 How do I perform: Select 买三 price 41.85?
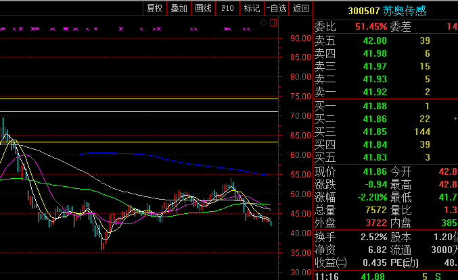point(375,132)
